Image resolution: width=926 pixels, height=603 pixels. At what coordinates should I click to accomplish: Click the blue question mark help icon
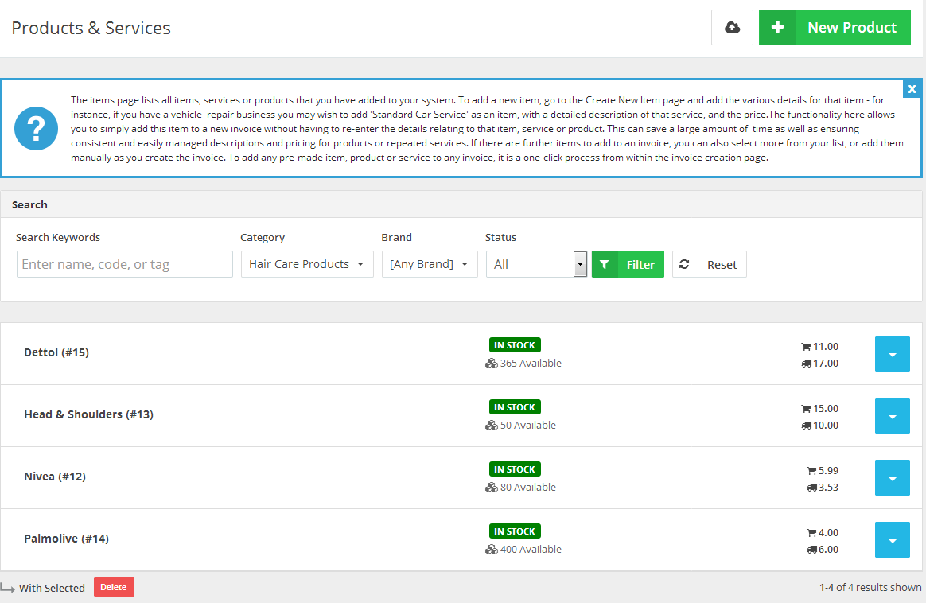click(36, 128)
